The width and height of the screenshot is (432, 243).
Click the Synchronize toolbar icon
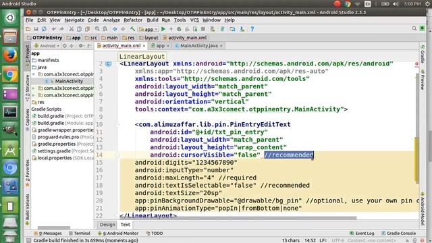click(x=44, y=29)
